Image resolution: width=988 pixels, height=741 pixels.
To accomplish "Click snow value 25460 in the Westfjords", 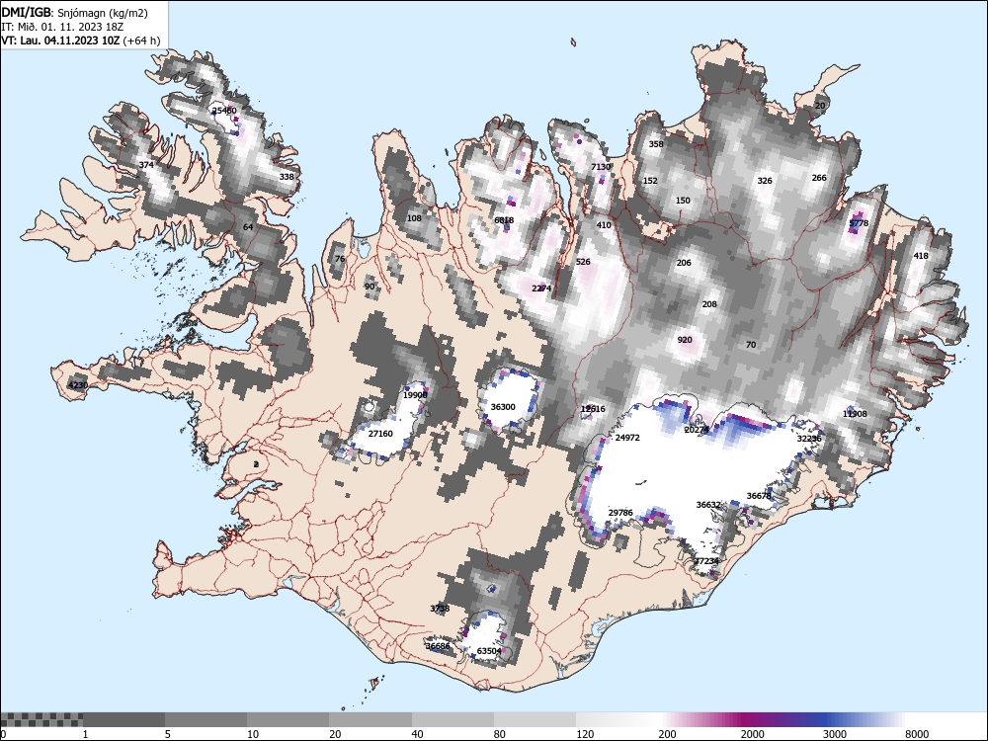I will tap(224, 111).
